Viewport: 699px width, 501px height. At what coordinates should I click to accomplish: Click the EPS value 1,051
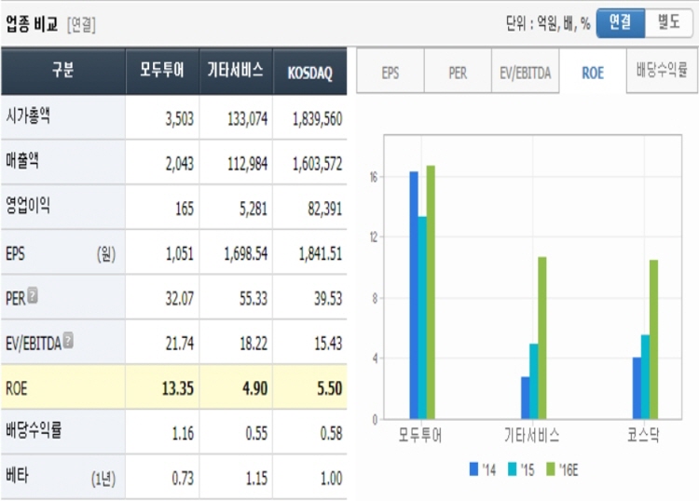pos(180,254)
